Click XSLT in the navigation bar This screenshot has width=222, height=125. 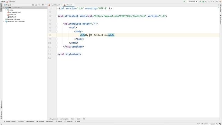(x=3, y=2)
